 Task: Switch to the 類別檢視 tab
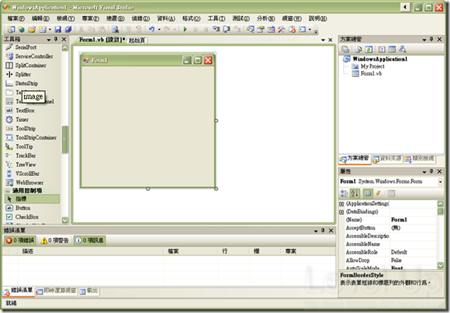[420, 159]
